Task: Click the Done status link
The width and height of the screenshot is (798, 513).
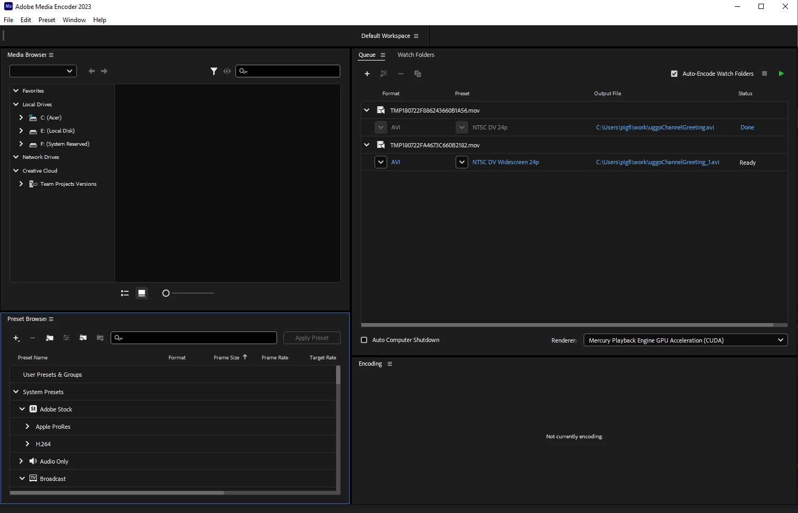Action: pos(747,127)
